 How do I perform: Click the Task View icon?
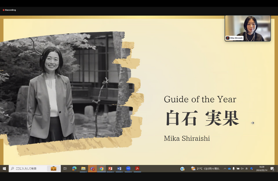65,169
